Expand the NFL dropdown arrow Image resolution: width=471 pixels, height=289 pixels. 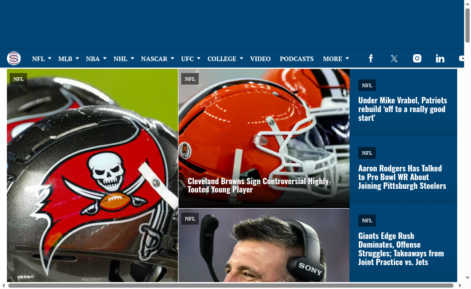tap(50, 58)
